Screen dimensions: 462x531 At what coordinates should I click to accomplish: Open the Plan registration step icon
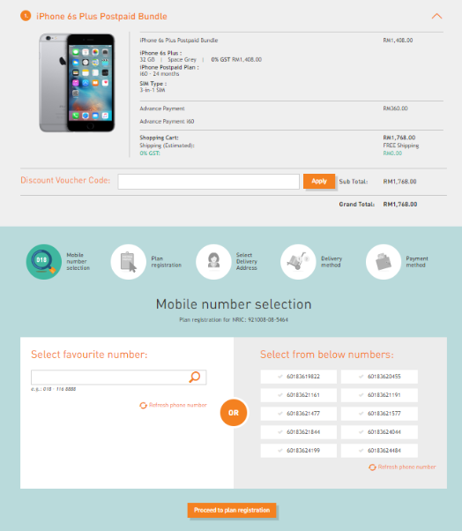(128, 262)
